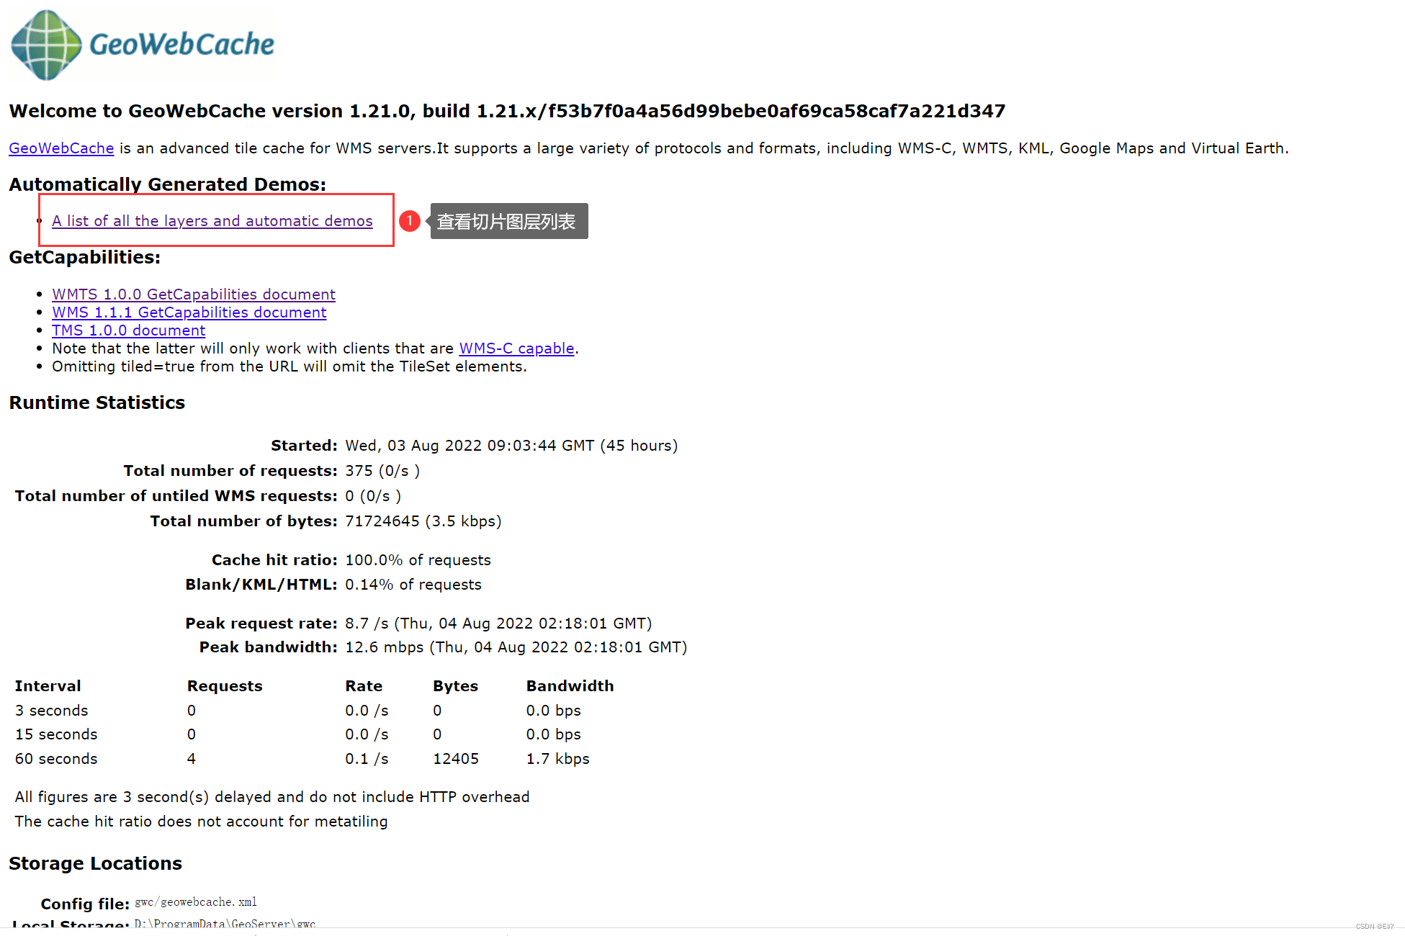Select untiled WMS requests value 0 (0/s )
Viewport: 1405px width, 936px height.
point(373,496)
